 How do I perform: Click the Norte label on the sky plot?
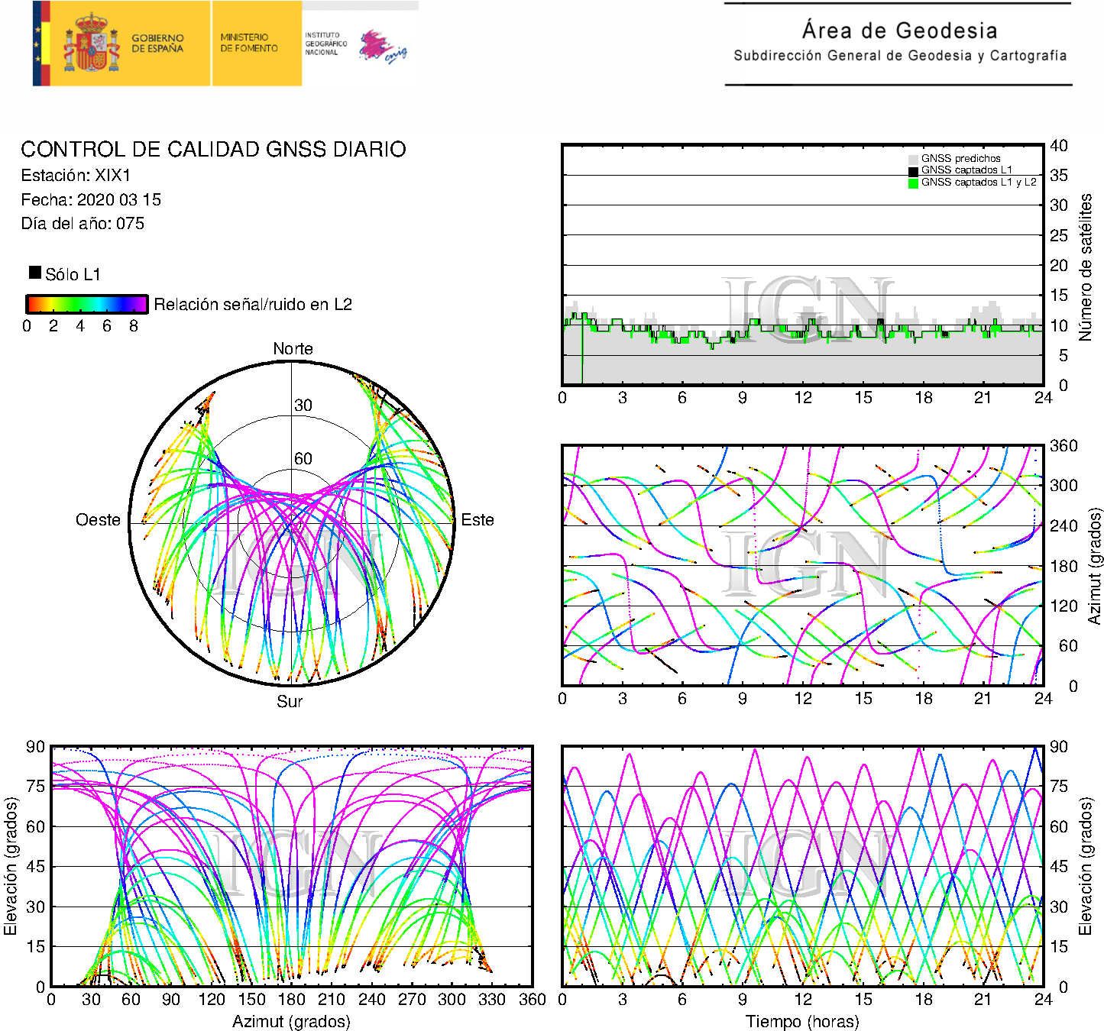(293, 349)
